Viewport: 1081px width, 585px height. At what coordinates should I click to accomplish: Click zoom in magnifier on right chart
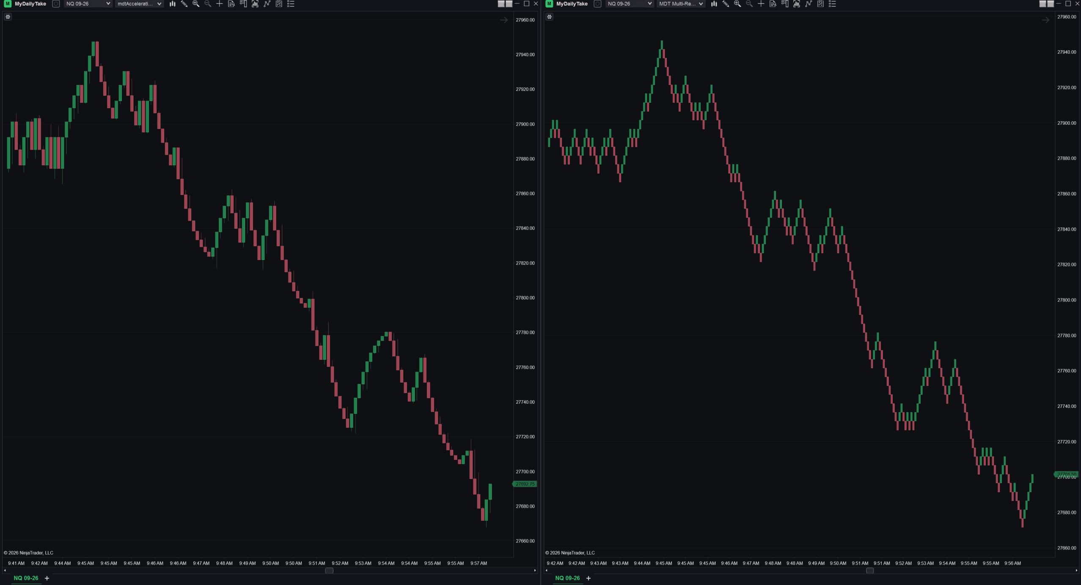tap(737, 4)
